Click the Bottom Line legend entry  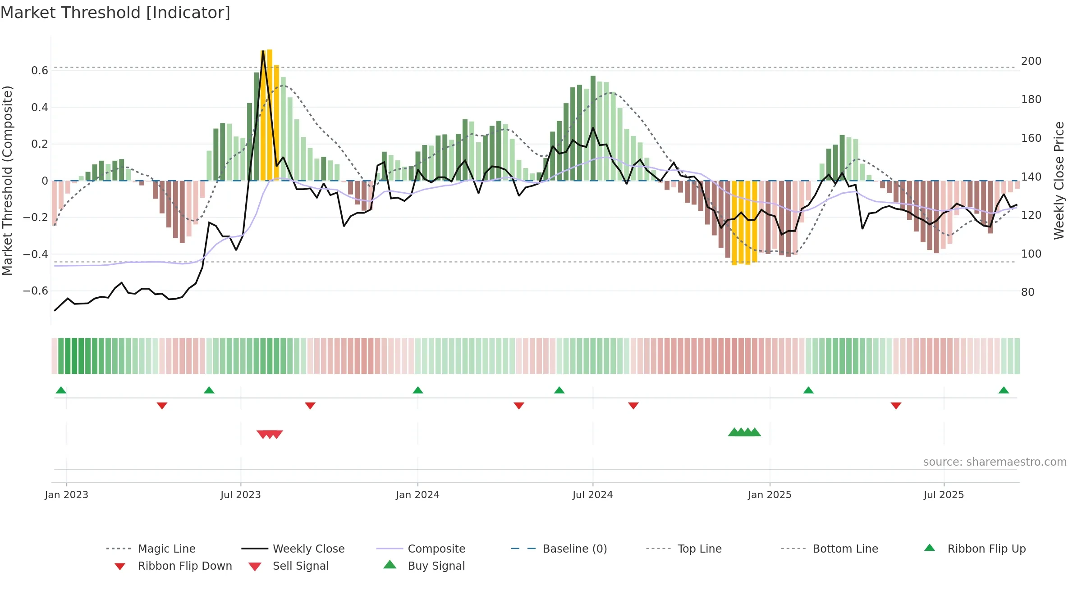coord(830,549)
